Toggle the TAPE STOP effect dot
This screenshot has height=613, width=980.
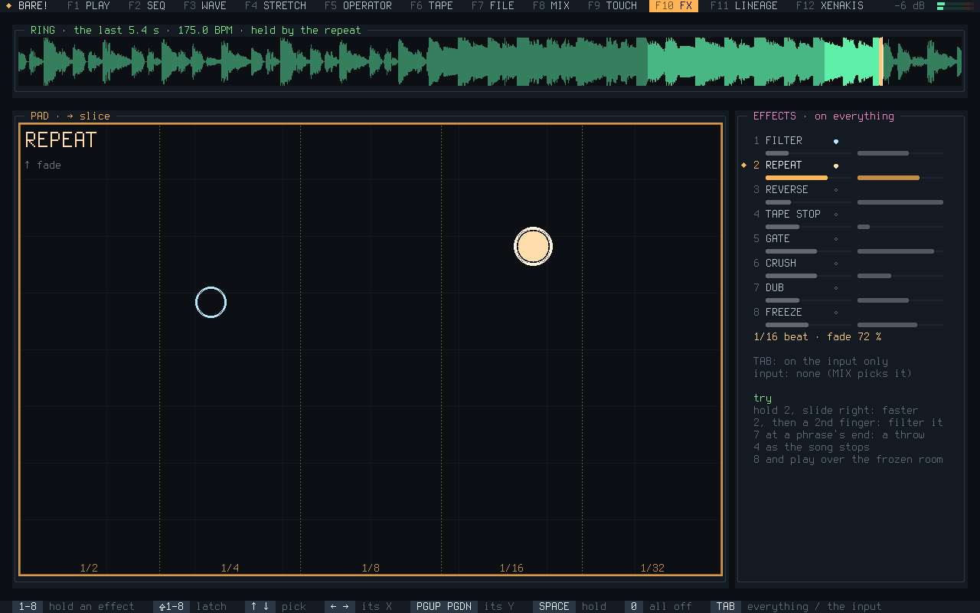(x=836, y=215)
